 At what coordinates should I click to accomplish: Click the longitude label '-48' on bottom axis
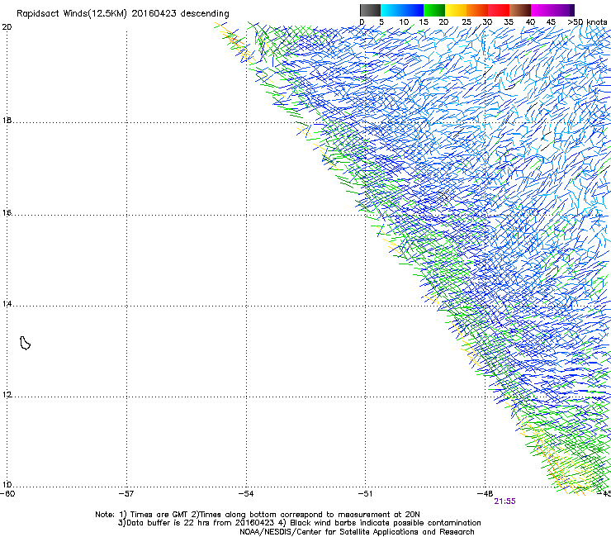pyautogui.click(x=485, y=494)
